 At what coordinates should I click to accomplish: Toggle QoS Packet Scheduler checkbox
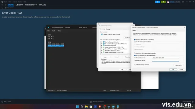click(x=102, y=45)
